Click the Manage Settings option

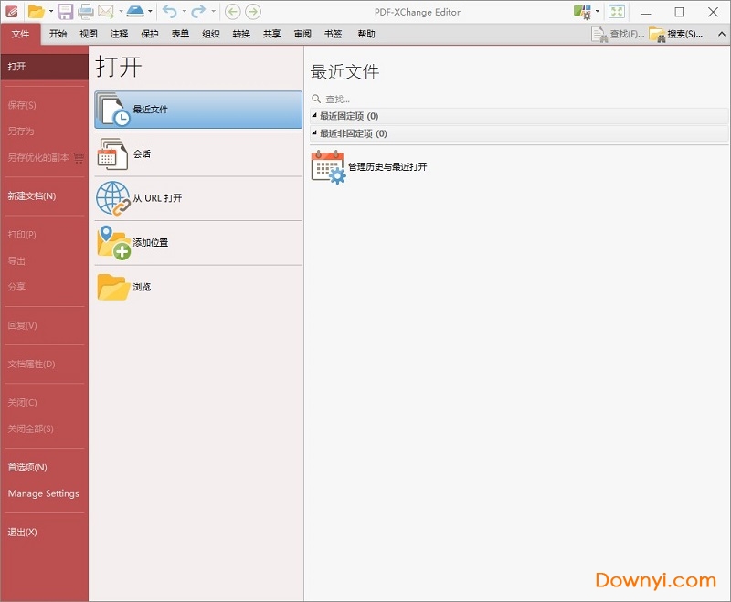[x=43, y=493]
